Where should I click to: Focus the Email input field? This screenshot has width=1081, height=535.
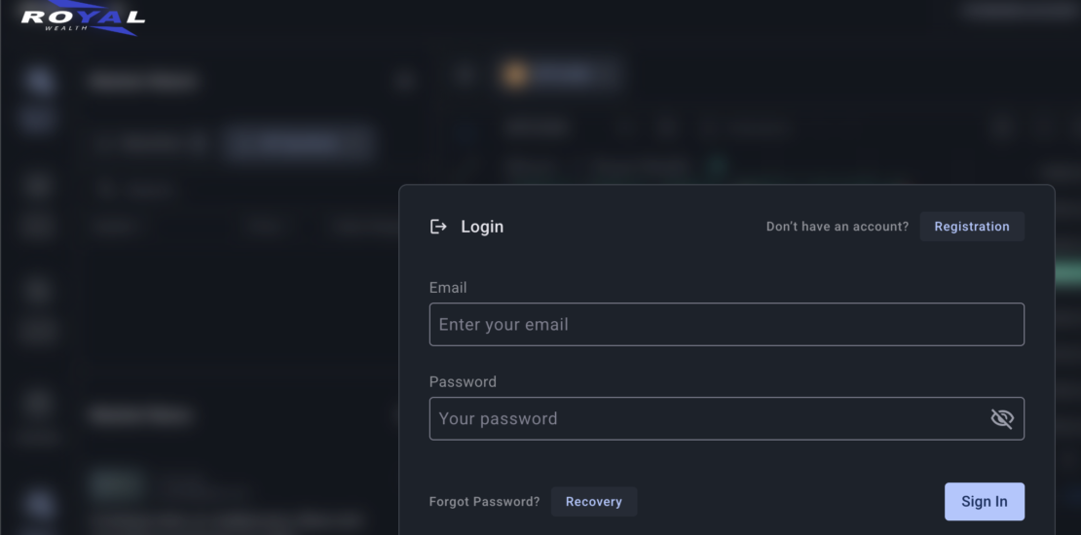pyautogui.click(x=726, y=325)
